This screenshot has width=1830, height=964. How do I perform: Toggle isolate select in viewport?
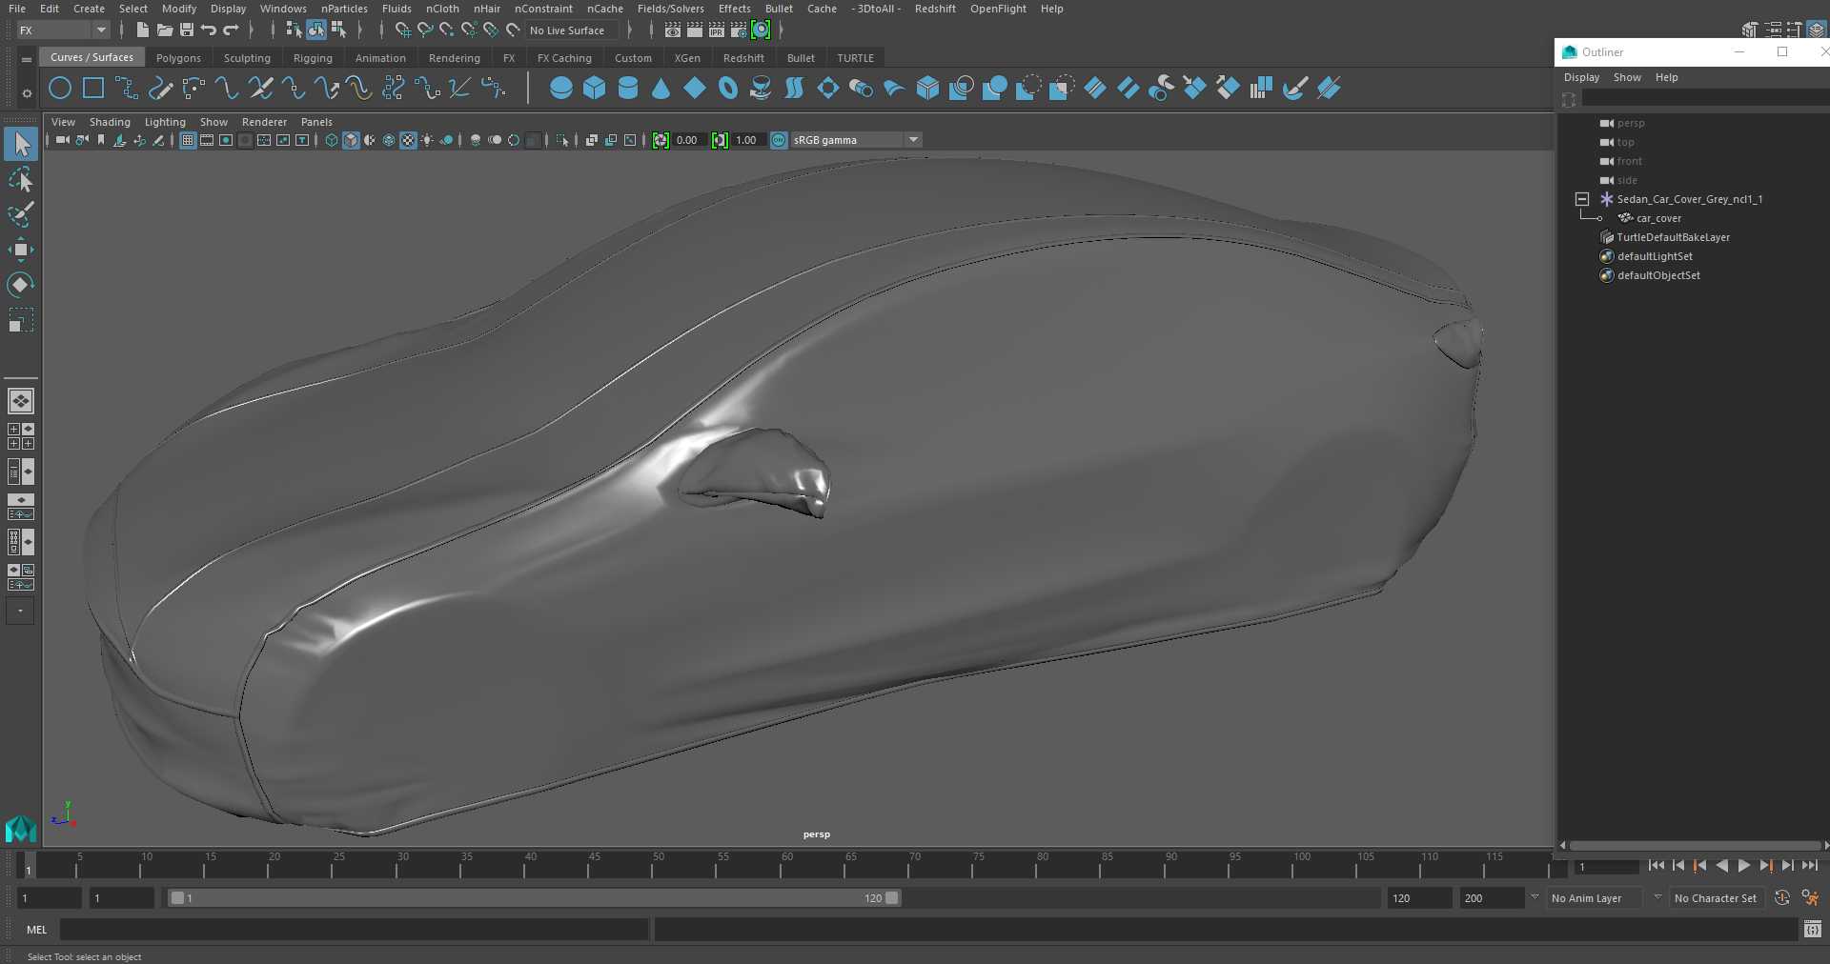click(x=562, y=140)
